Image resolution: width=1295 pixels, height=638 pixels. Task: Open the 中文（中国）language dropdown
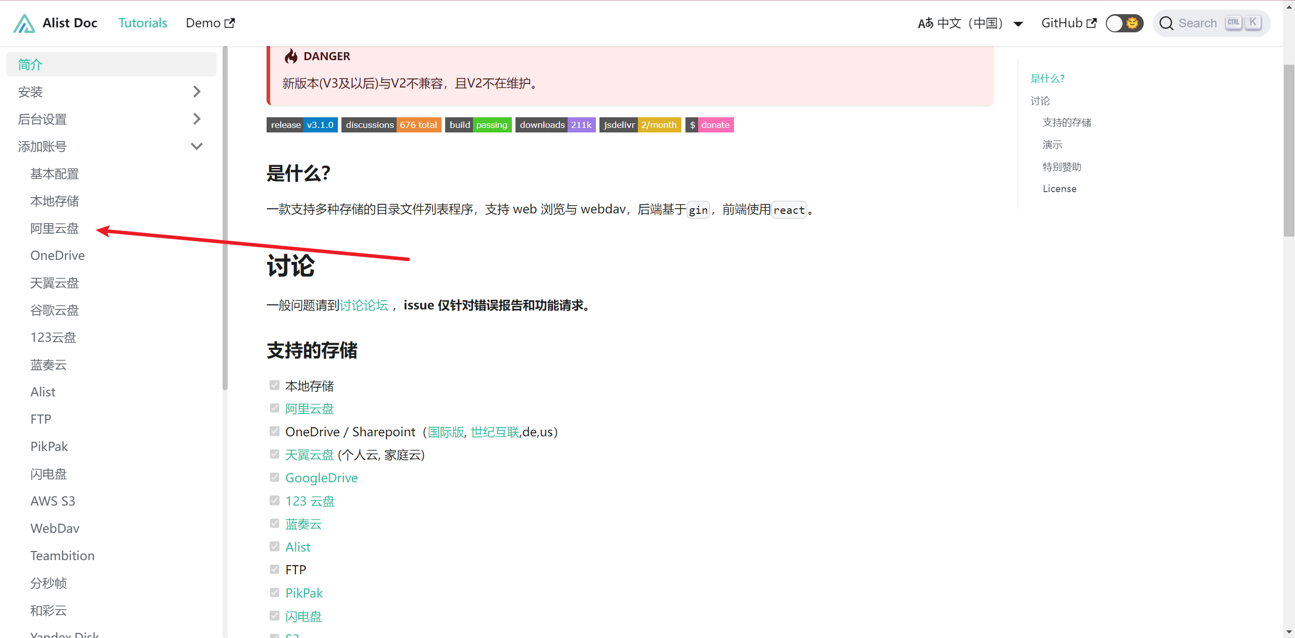pyautogui.click(x=970, y=23)
